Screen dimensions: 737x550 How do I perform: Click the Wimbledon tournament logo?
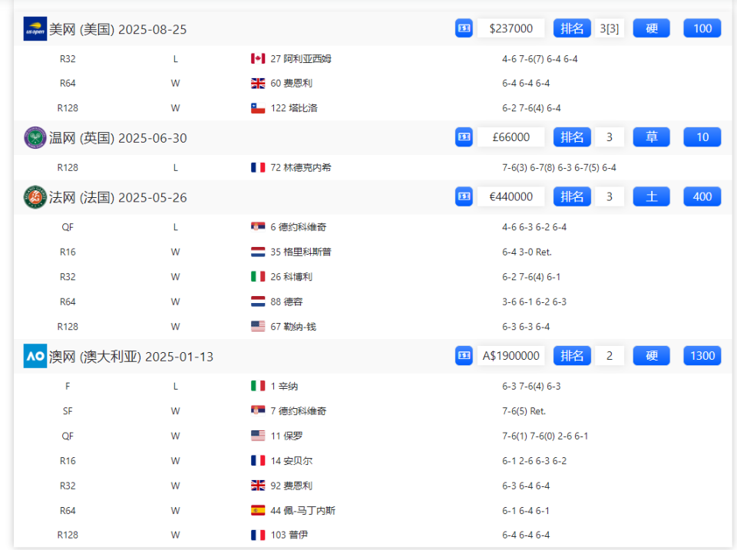pyautogui.click(x=35, y=138)
